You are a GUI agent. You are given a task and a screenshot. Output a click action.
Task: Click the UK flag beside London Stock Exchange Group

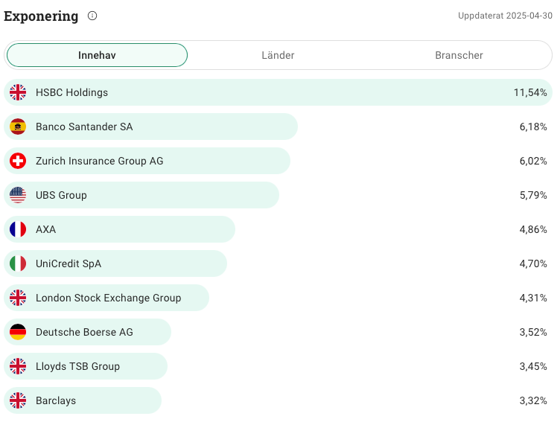pyautogui.click(x=18, y=298)
